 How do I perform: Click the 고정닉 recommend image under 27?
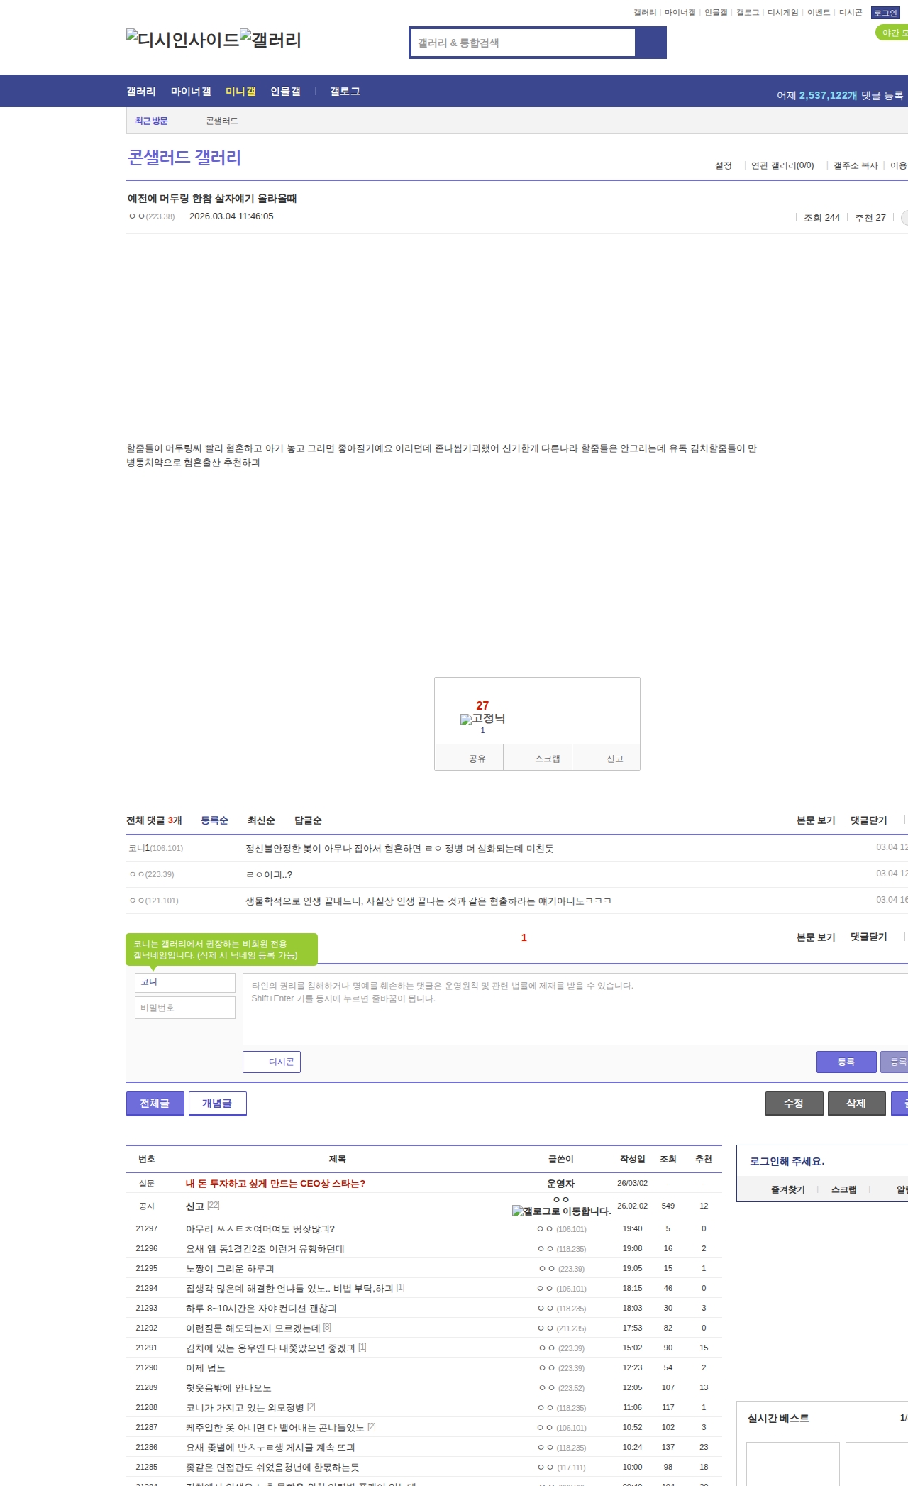482,719
